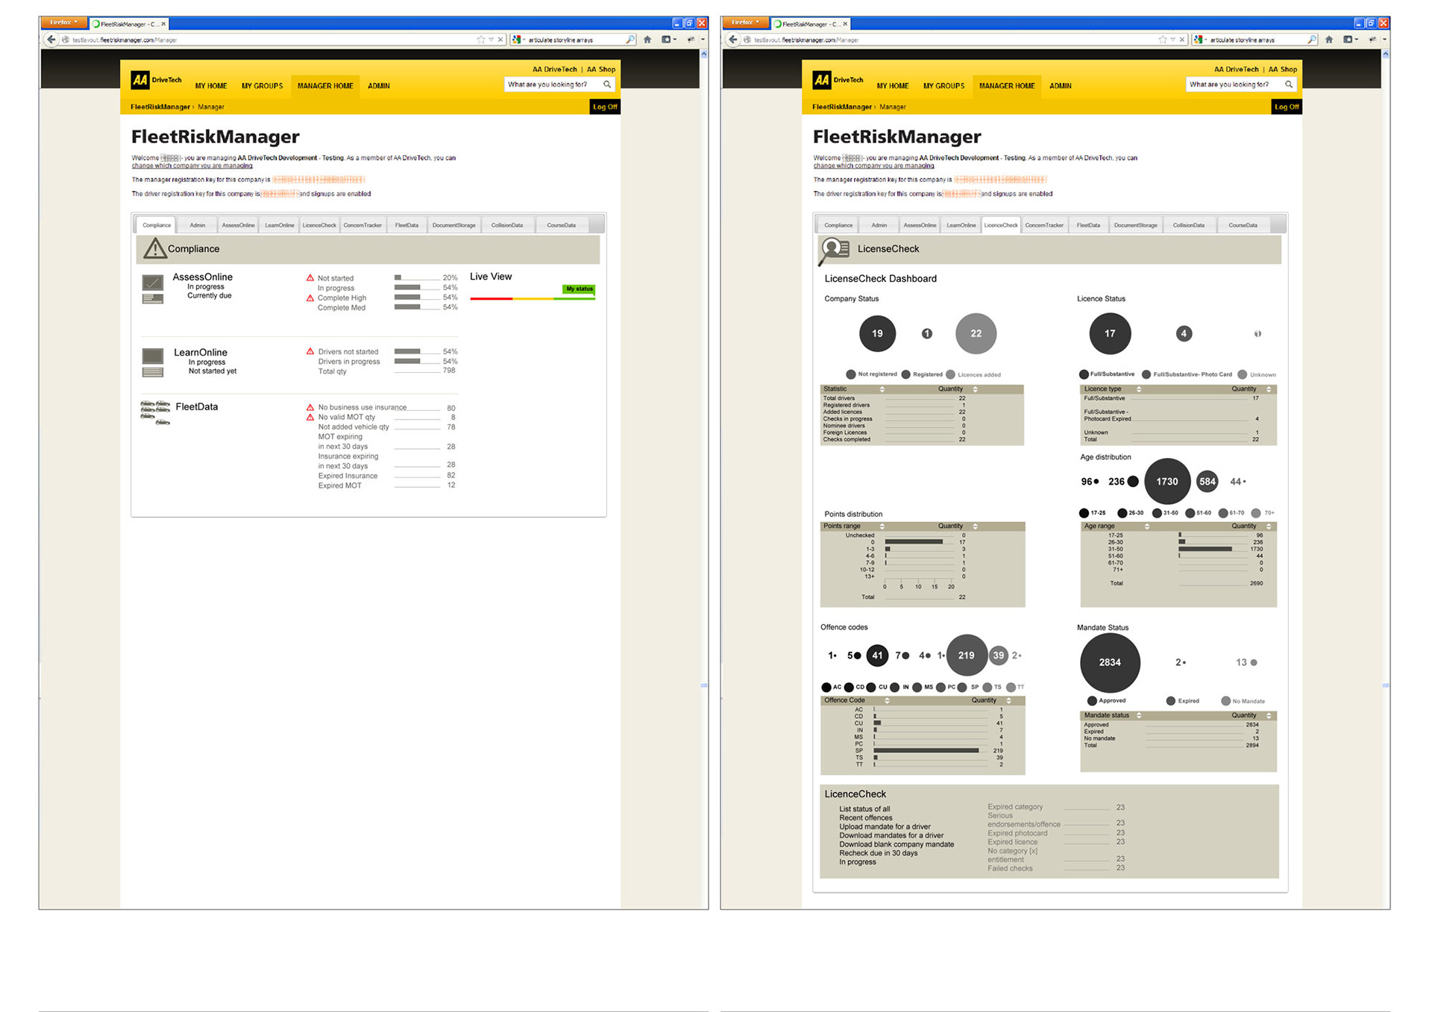Toggle the Expired mandate legend dot
Image resolution: width=1432 pixels, height=1012 pixels.
[x=1171, y=701]
